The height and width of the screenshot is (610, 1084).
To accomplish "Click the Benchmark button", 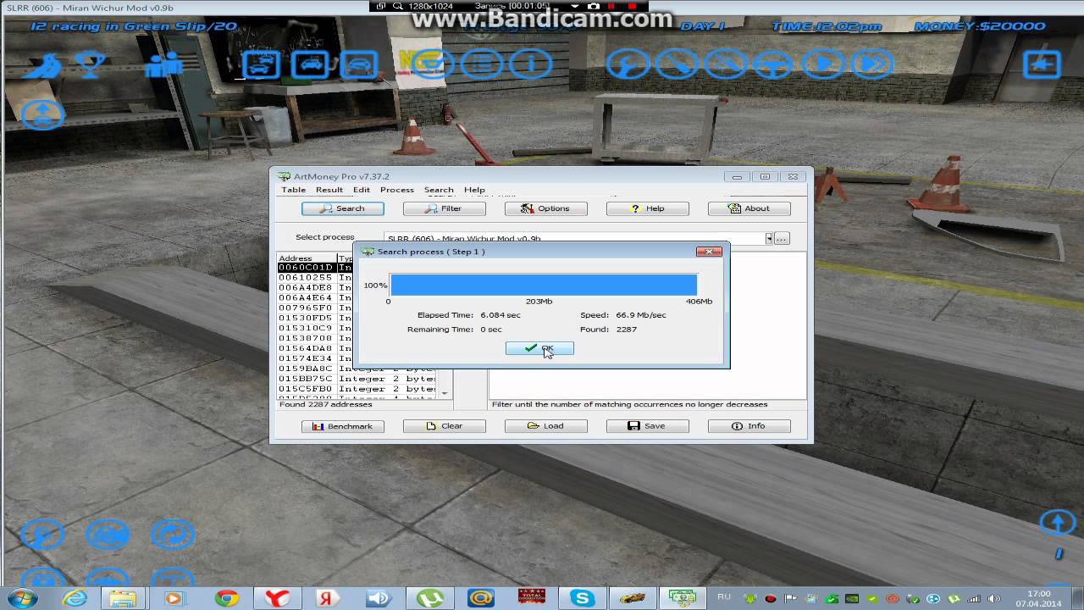I will 343,426.
